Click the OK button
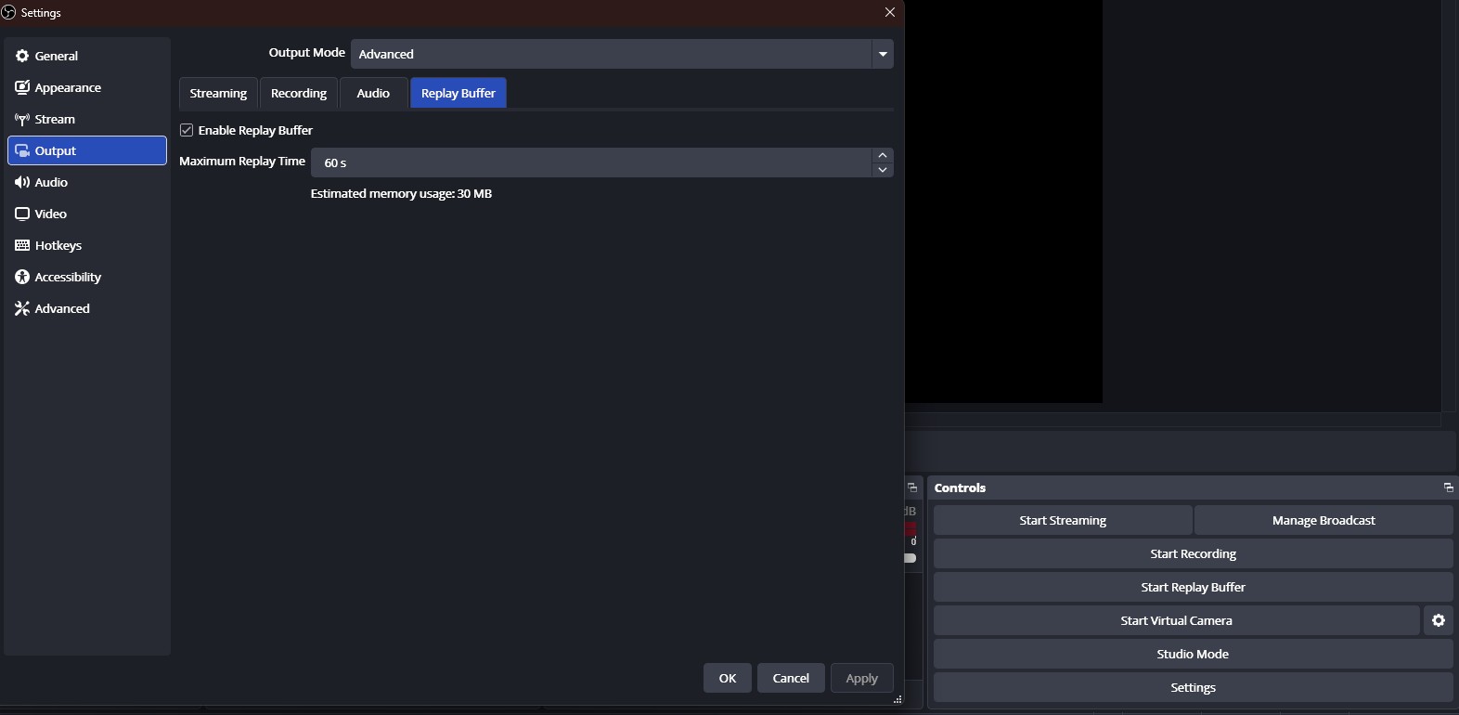This screenshot has width=1459, height=715. pyautogui.click(x=728, y=678)
